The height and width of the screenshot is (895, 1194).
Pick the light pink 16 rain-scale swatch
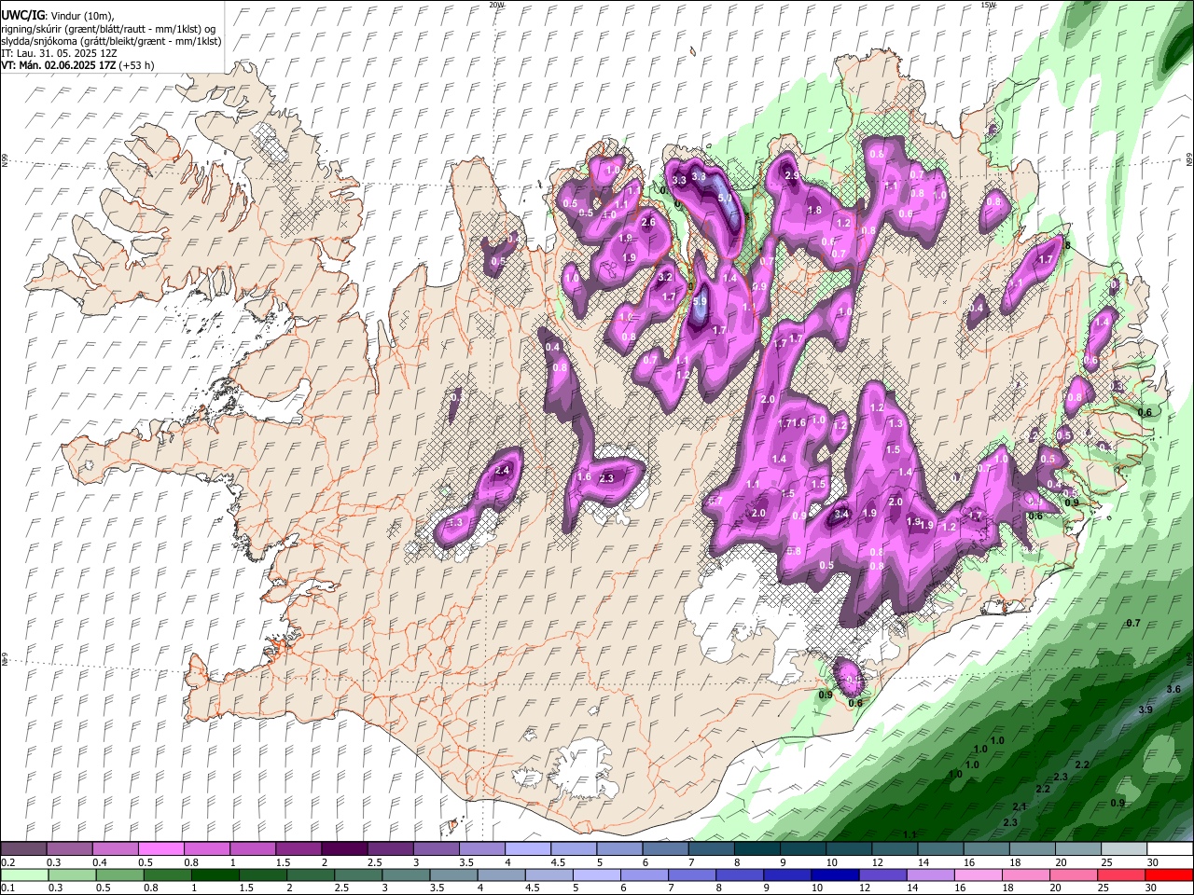click(979, 874)
